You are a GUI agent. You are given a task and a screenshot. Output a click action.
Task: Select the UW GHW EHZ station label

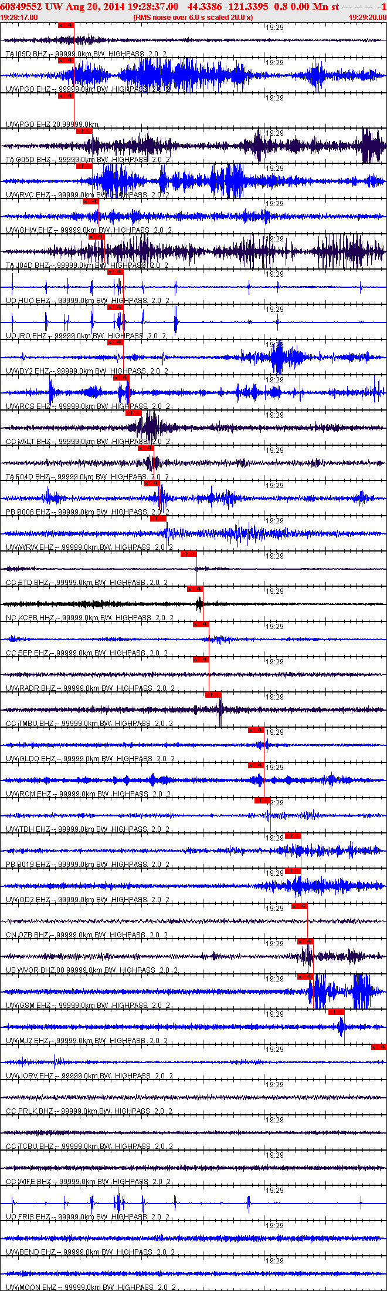click(x=88, y=230)
